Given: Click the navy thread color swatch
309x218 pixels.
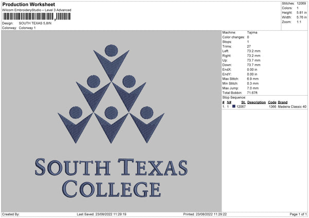Looking at the screenshot, I should [x=234, y=106].
